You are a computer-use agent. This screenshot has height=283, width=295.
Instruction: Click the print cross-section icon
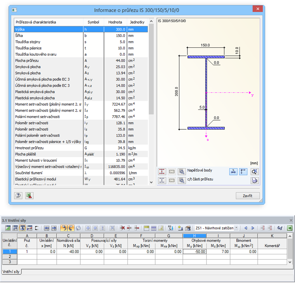(254, 180)
